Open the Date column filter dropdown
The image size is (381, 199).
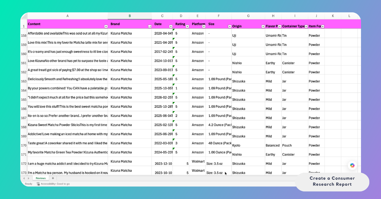(171, 26)
